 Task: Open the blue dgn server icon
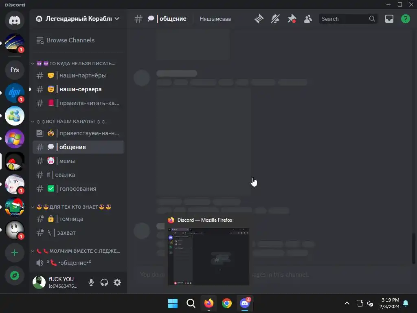coord(15,93)
